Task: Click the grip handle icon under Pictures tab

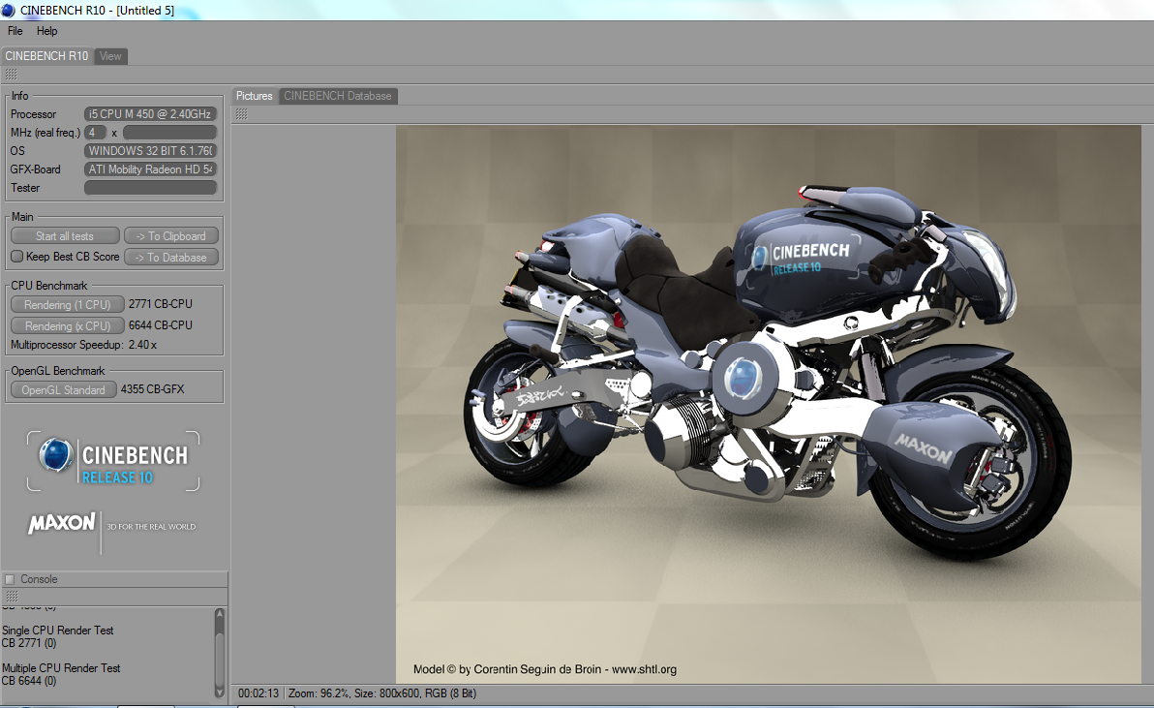Action: click(x=241, y=114)
